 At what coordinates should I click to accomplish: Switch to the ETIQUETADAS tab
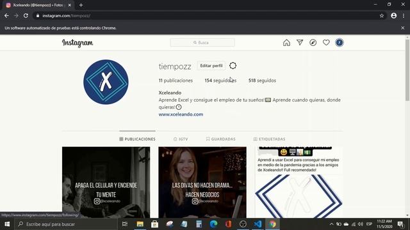[269, 139]
